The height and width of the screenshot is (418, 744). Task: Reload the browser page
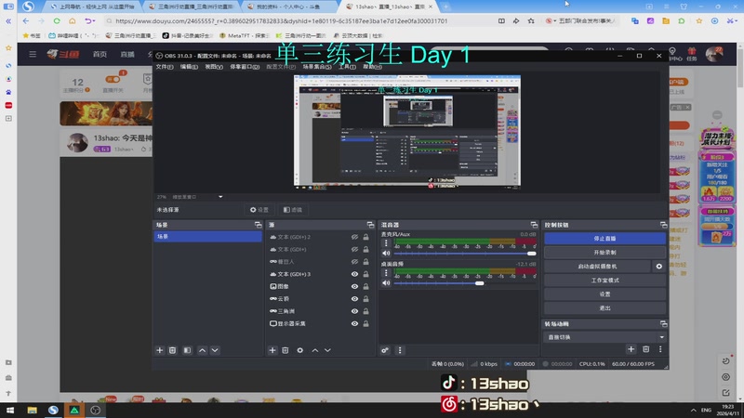[x=57, y=20]
